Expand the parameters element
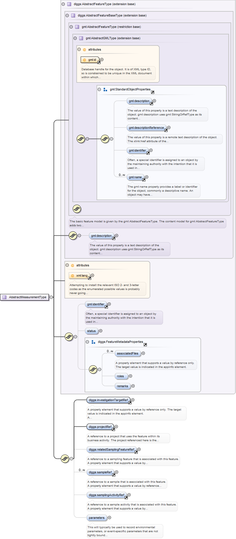236x539 pixels. pyautogui.click(x=110, y=518)
